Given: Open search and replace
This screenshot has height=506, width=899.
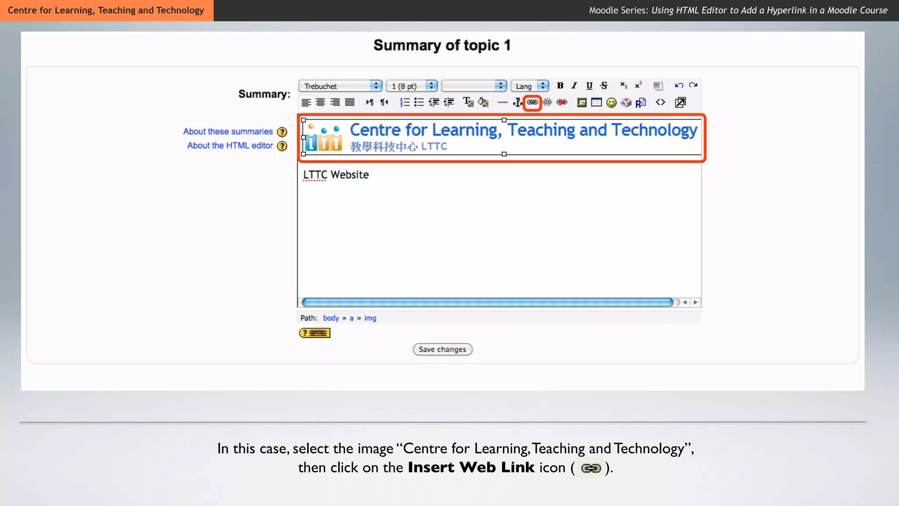Looking at the screenshot, I should coord(641,102).
